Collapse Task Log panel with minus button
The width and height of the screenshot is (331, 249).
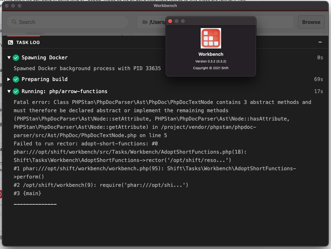320,42
